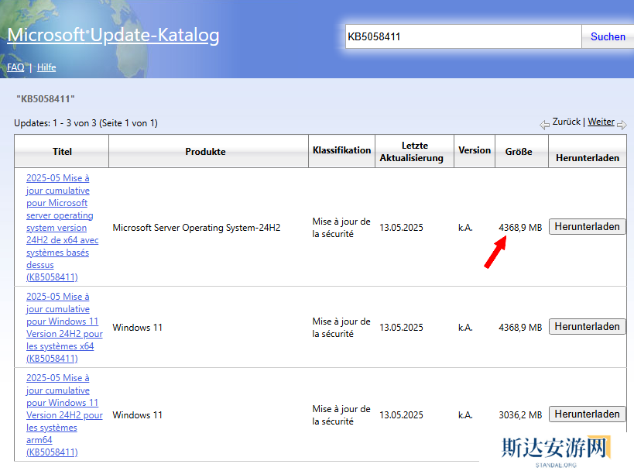Go to next page via Weiter link
This screenshot has height=471, width=634.
tap(601, 122)
